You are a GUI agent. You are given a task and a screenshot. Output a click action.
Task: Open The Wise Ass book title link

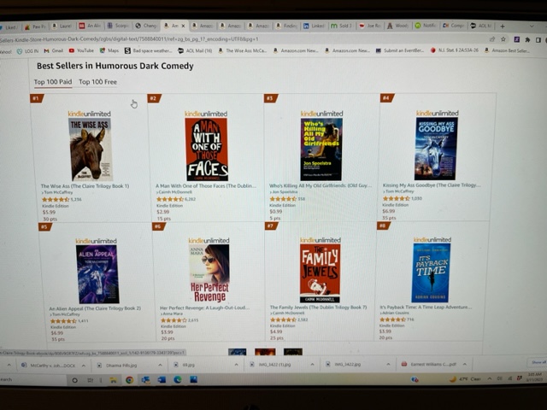85,186
